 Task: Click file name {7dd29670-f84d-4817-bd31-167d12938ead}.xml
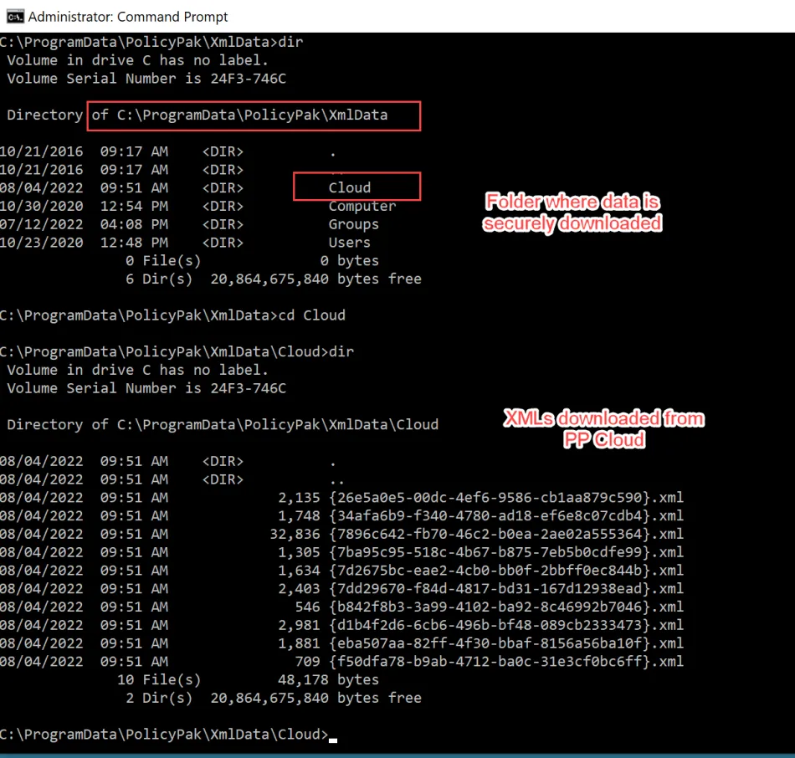(506, 589)
